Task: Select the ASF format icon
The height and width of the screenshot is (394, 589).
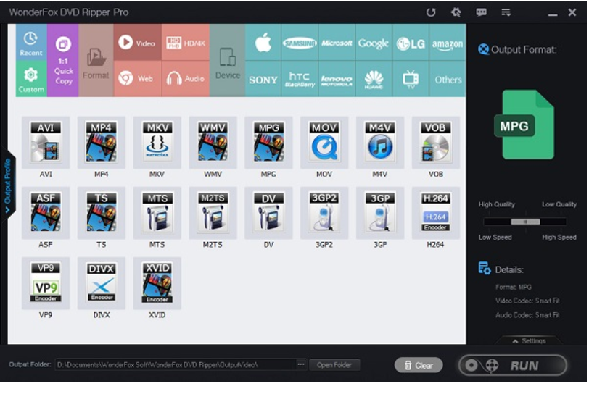Action: point(46,213)
